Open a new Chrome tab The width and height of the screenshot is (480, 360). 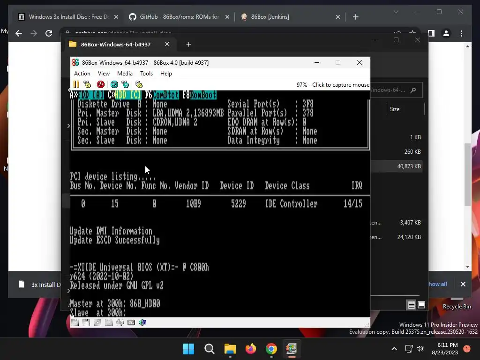pyautogui.click(x=355, y=17)
